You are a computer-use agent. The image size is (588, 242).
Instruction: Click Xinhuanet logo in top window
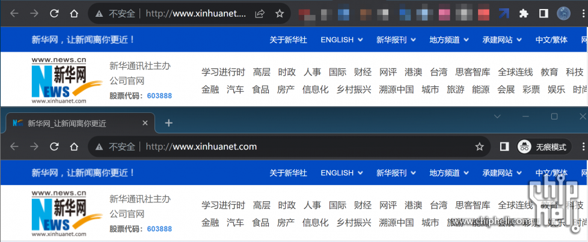[67, 80]
